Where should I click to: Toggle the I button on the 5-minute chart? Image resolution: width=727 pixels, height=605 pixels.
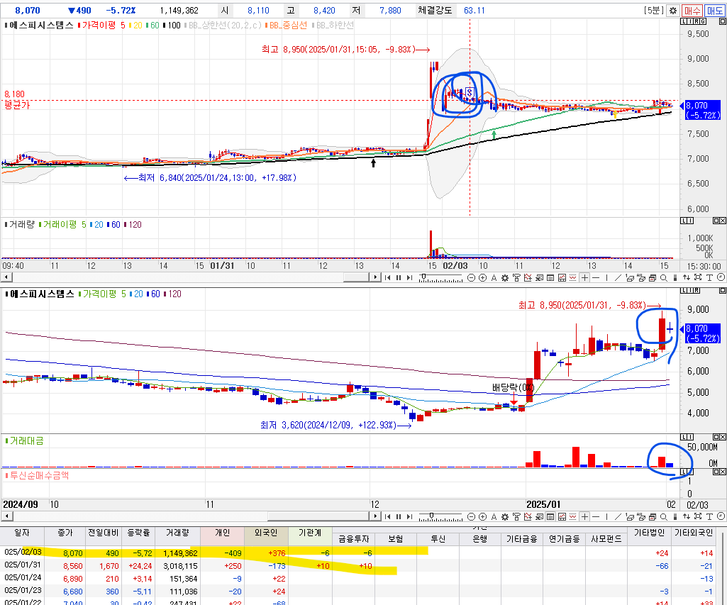[x=690, y=21]
